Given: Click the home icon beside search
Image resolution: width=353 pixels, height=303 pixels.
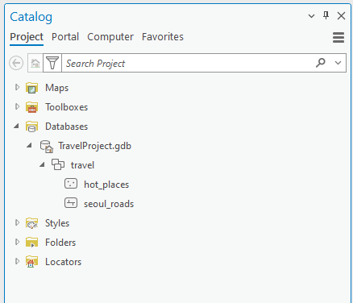Looking at the screenshot, I should pos(35,63).
